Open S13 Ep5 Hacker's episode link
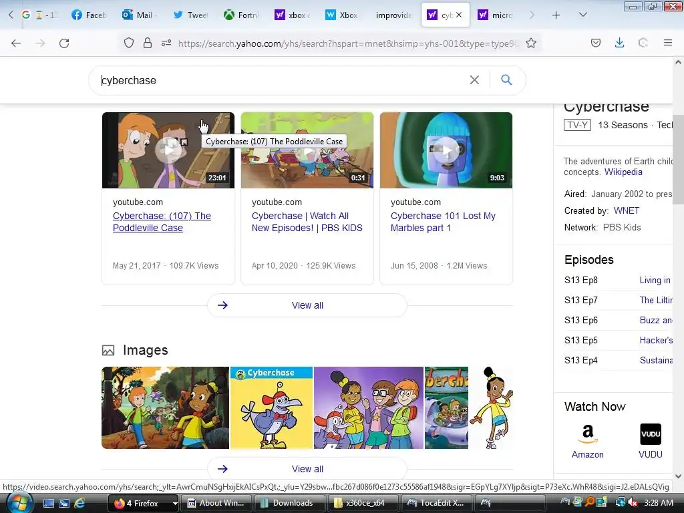This screenshot has width=684, height=513. [x=656, y=340]
